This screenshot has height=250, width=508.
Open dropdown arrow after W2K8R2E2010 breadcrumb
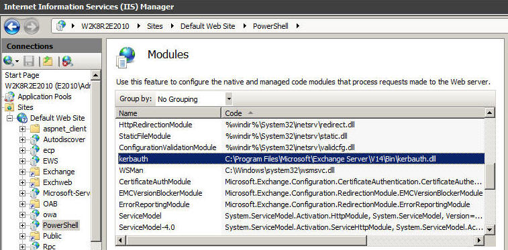pos(138,26)
